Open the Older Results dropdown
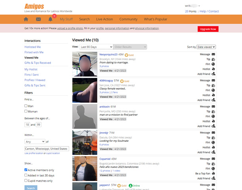The width and height of the screenshot is (242, 190). coord(130,47)
